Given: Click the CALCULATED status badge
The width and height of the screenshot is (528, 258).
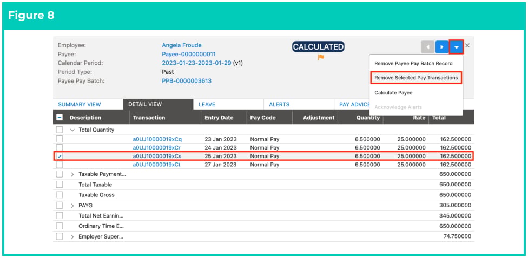Looking at the screenshot, I should click(318, 47).
